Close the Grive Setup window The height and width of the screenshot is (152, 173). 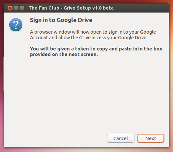coord(10,8)
